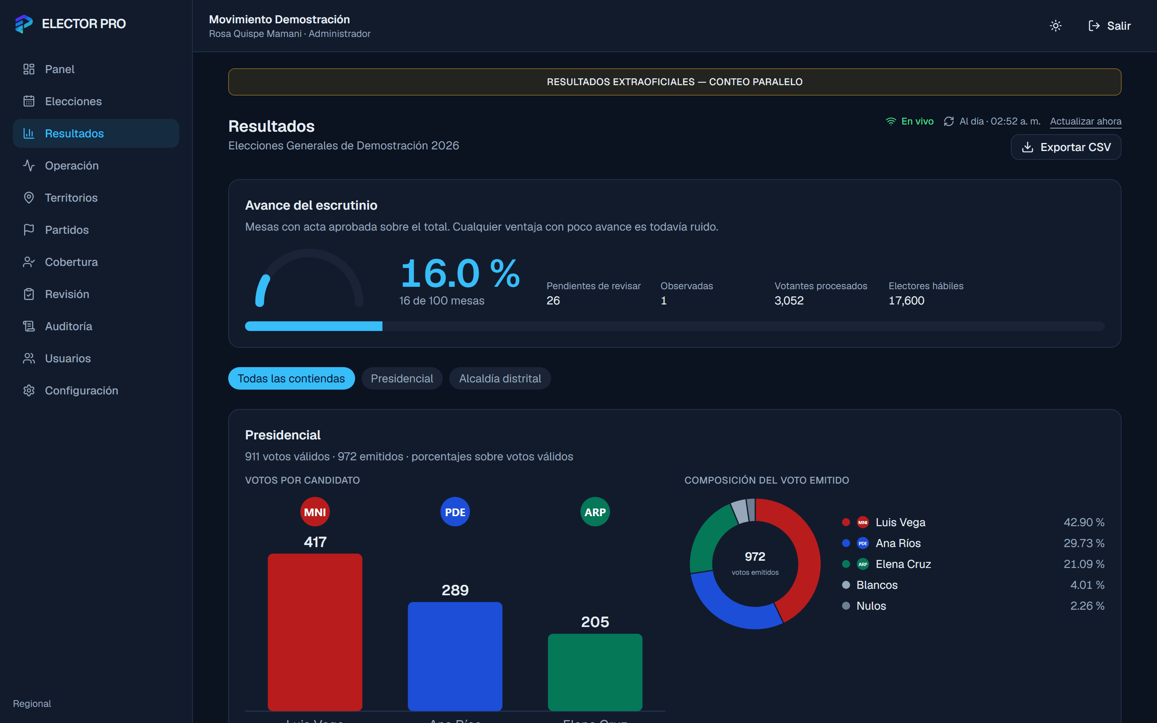Click the ARP party badge above 205
Screen dimensions: 1157x723
point(595,512)
